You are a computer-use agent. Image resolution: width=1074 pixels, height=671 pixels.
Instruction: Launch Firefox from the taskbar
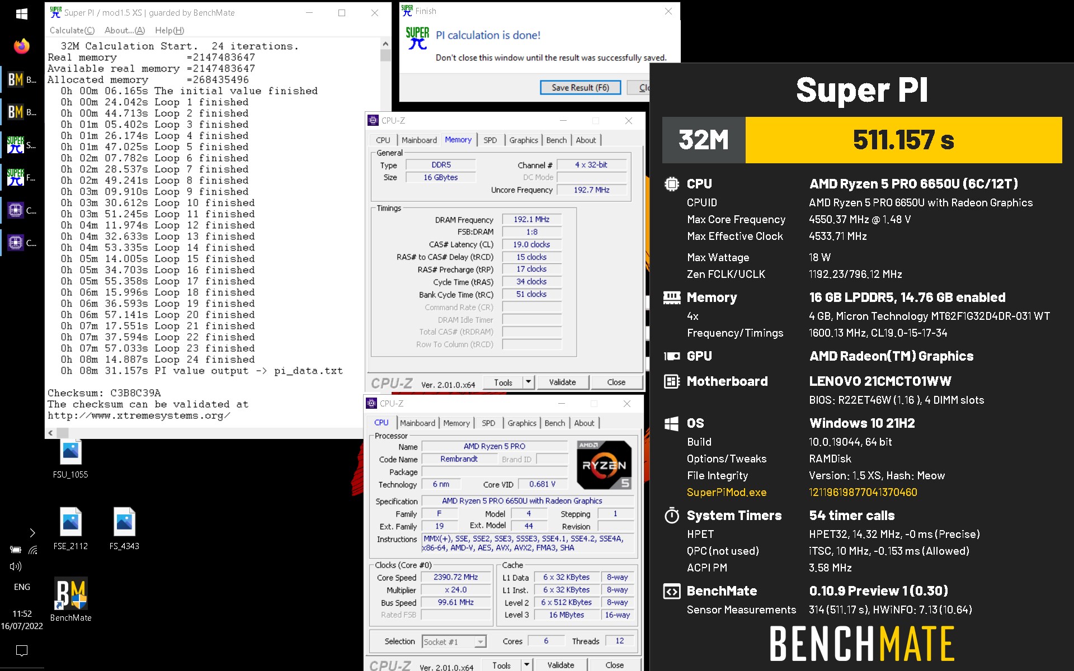22,46
